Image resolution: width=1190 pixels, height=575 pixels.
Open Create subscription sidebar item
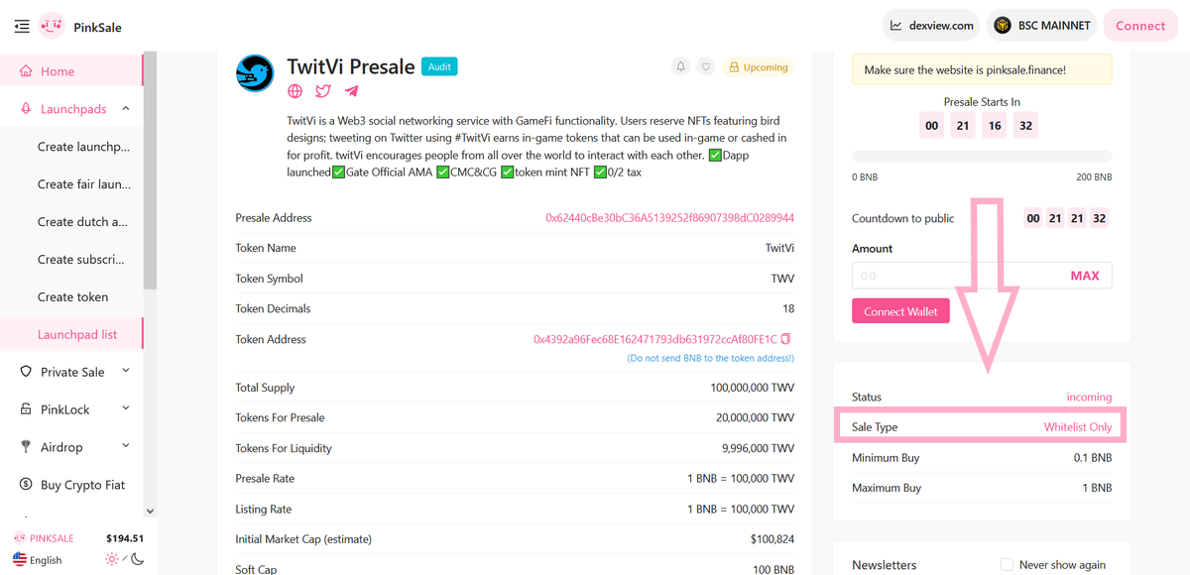[83, 260]
